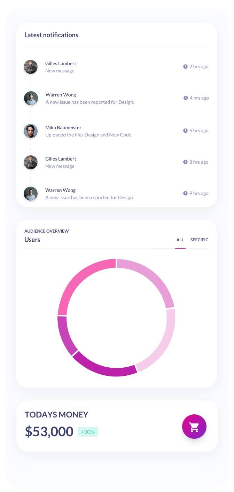Click the dark magenta bottom donut segment
Screen dimensions: 234x492
point(104,367)
